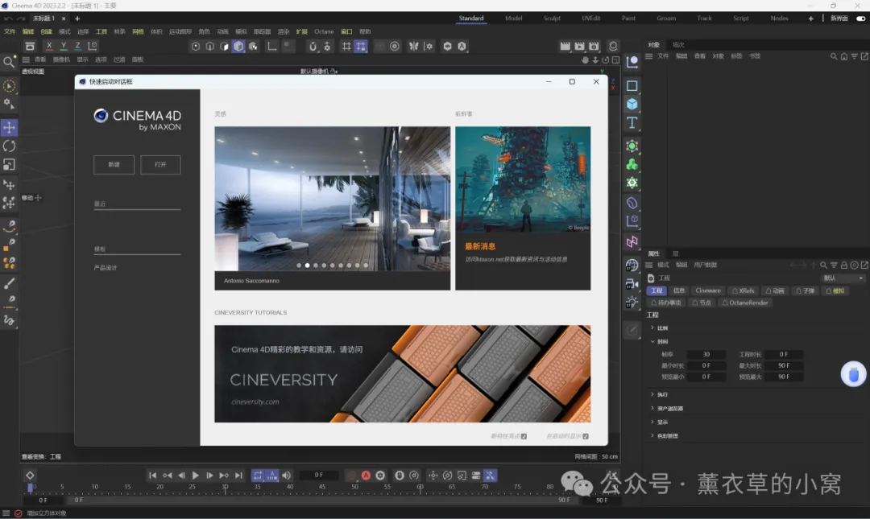Click timeline ruler at frame 45
This screenshot has width=870, height=519.
[x=321, y=488]
